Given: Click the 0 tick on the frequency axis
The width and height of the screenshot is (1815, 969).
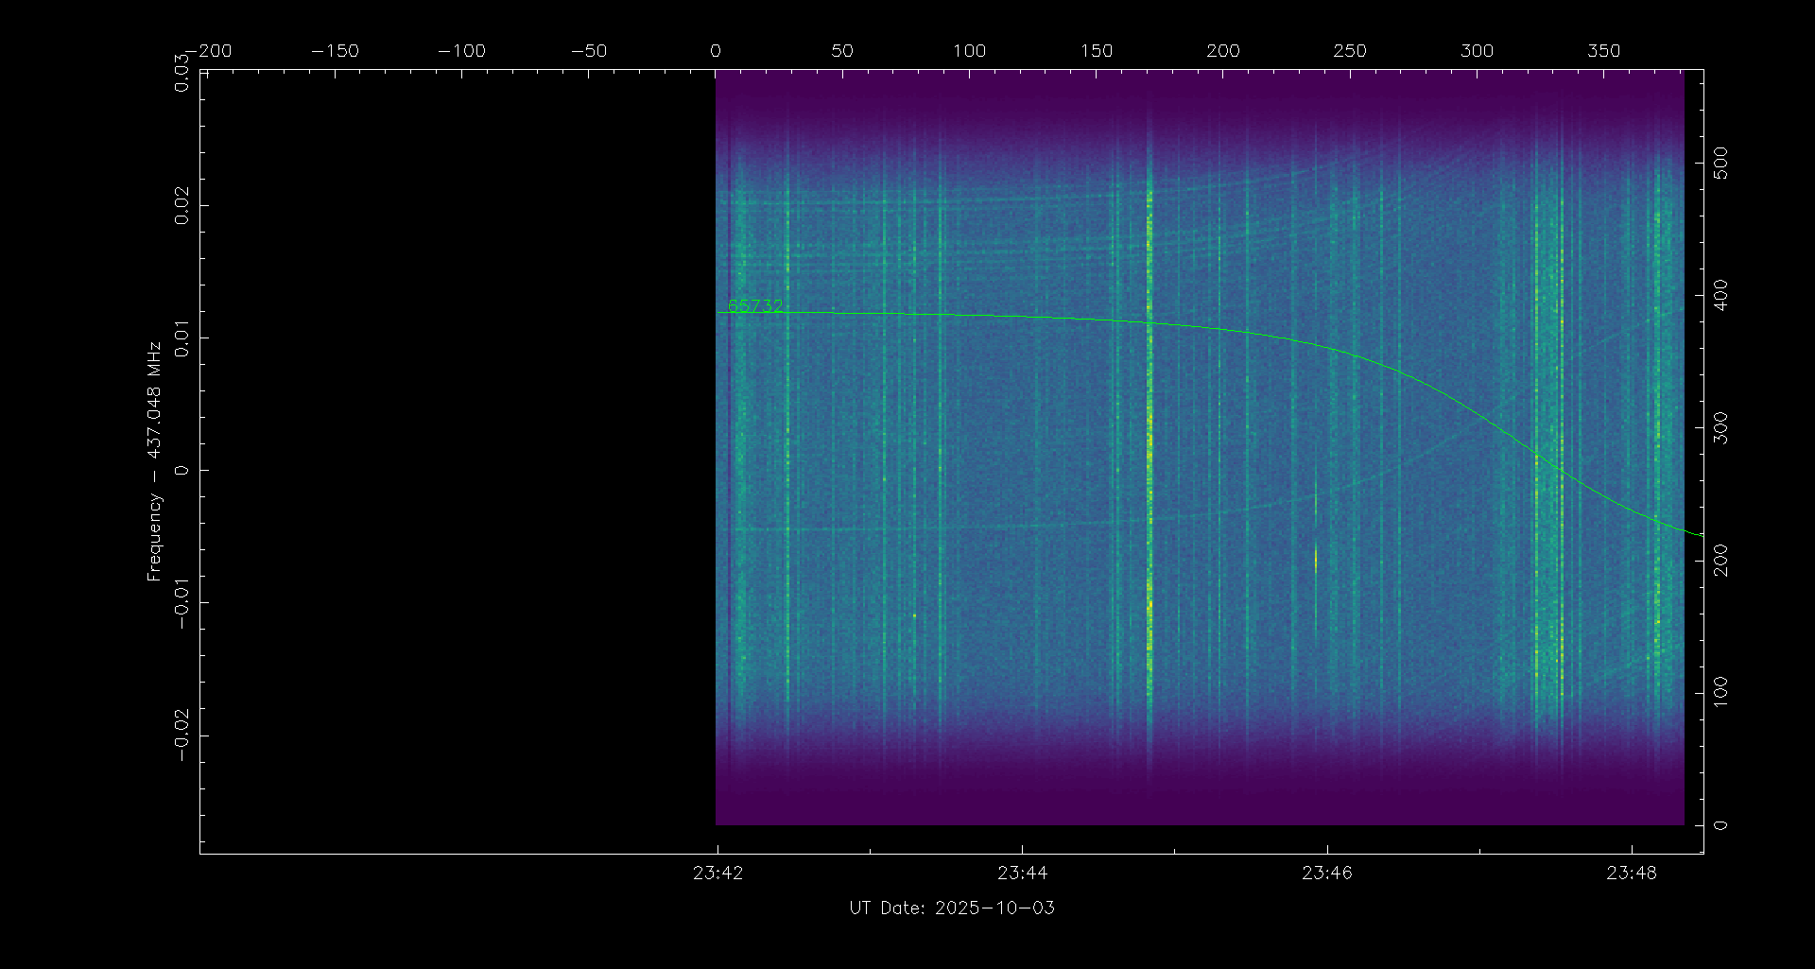Looking at the screenshot, I should coord(181,470).
